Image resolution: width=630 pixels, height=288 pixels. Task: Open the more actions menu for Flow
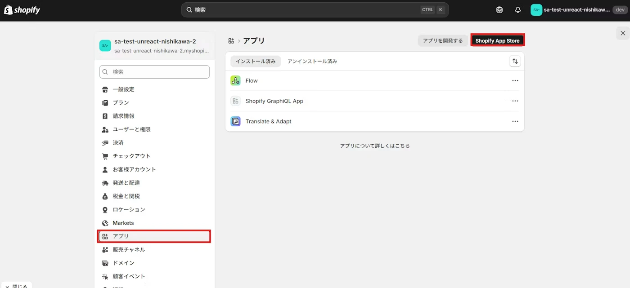pyautogui.click(x=515, y=80)
